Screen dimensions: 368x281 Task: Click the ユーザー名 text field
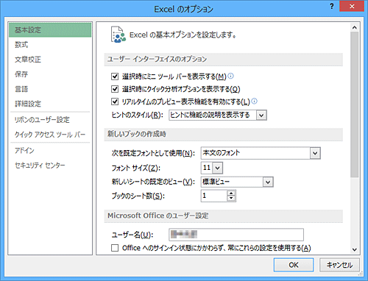point(236,235)
